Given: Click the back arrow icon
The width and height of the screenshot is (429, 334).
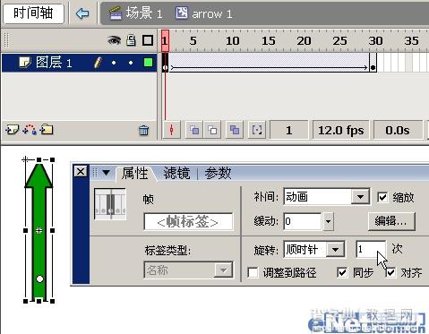Looking at the screenshot, I should (x=82, y=13).
